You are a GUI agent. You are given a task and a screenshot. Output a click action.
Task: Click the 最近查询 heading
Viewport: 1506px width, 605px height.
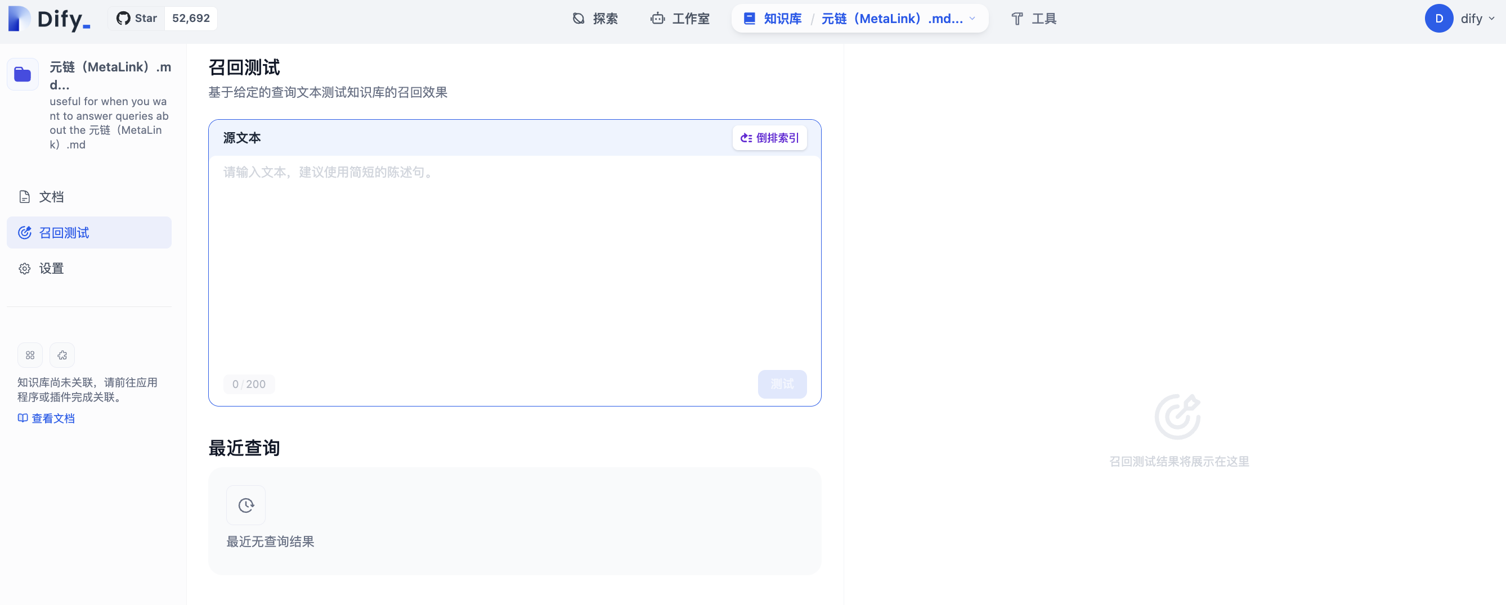tap(244, 448)
